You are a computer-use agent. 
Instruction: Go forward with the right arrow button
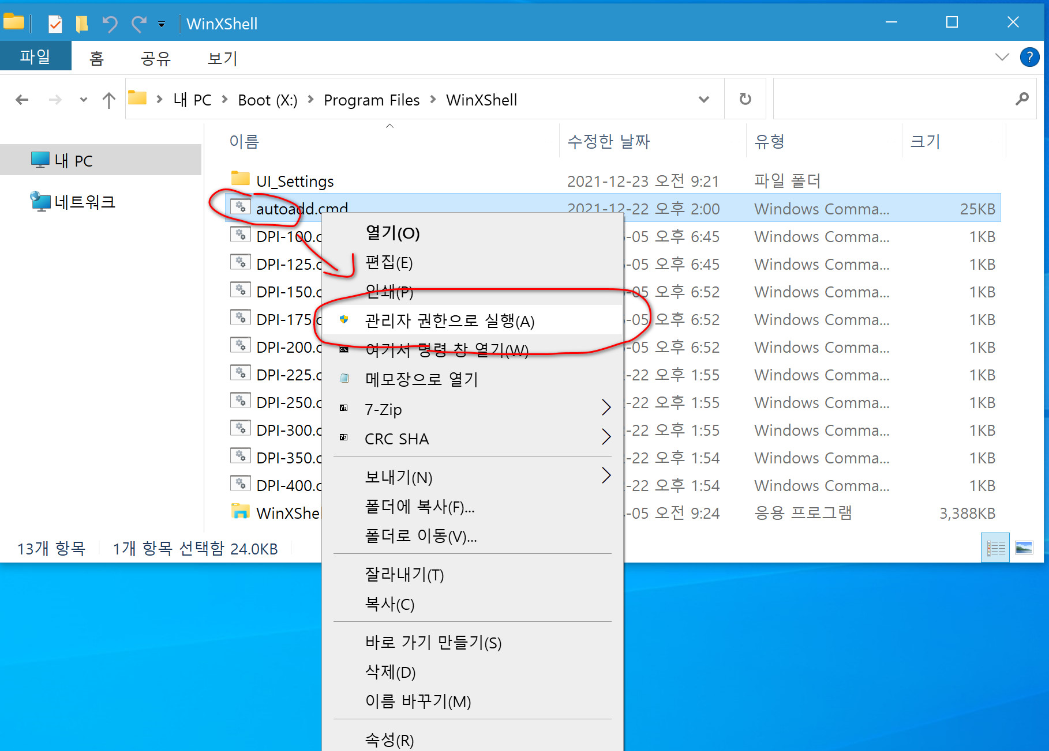tap(55, 100)
